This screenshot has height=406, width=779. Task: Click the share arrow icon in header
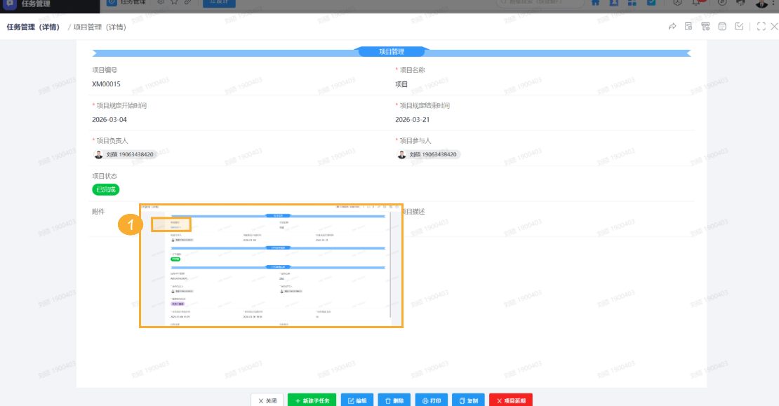tap(672, 27)
